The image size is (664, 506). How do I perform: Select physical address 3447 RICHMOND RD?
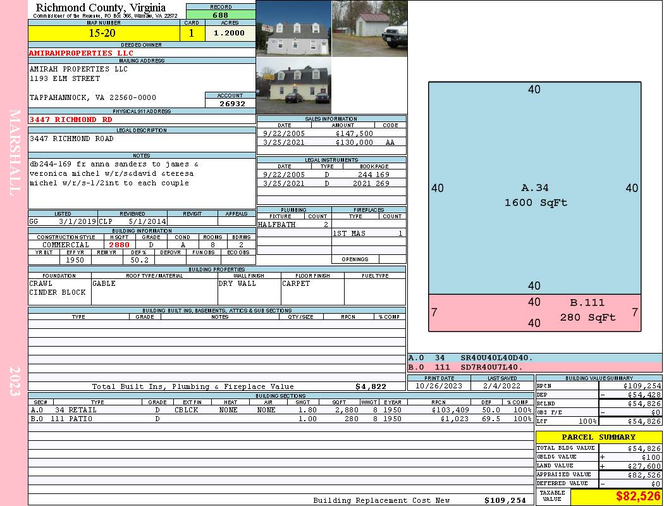point(71,120)
